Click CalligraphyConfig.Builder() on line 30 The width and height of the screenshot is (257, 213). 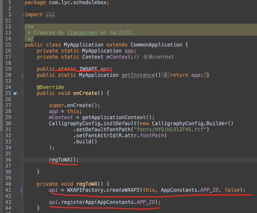192,123
